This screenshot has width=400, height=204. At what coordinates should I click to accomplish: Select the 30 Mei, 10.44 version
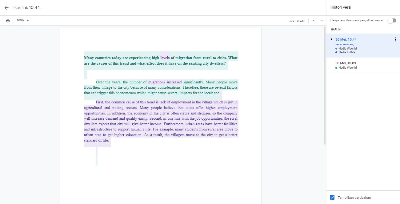pos(363,46)
